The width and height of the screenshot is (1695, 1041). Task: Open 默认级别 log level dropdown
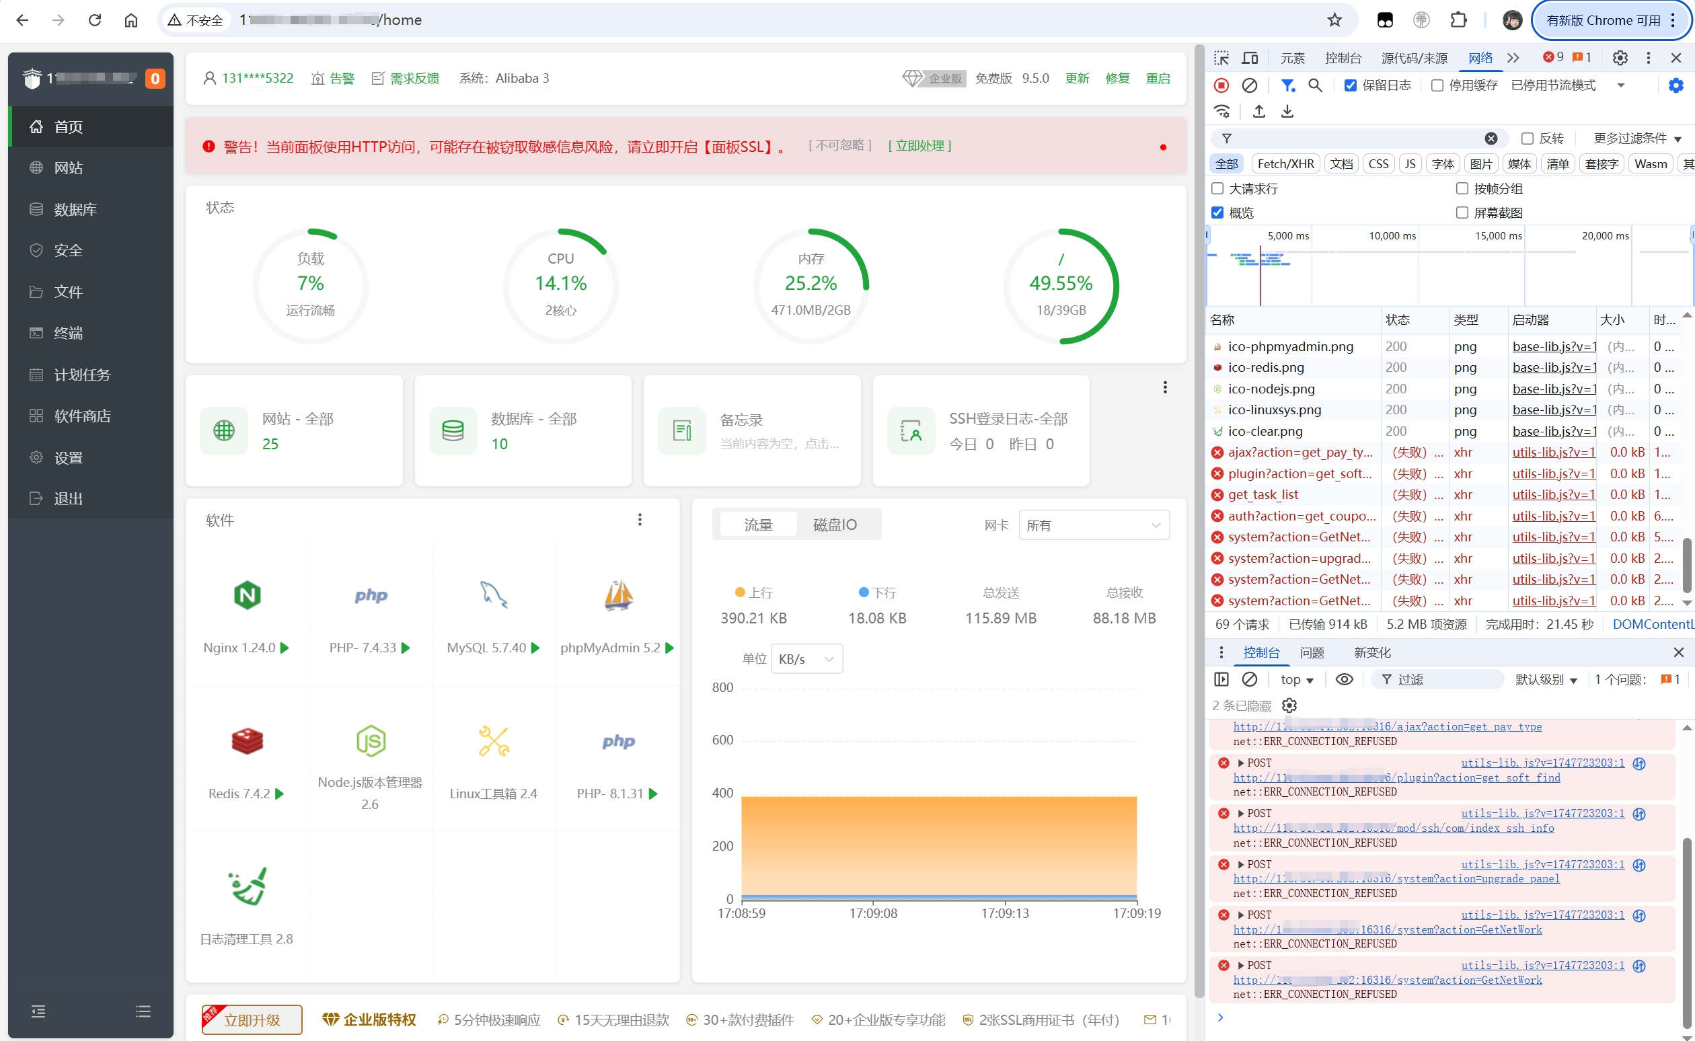(x=1546, y=679)
